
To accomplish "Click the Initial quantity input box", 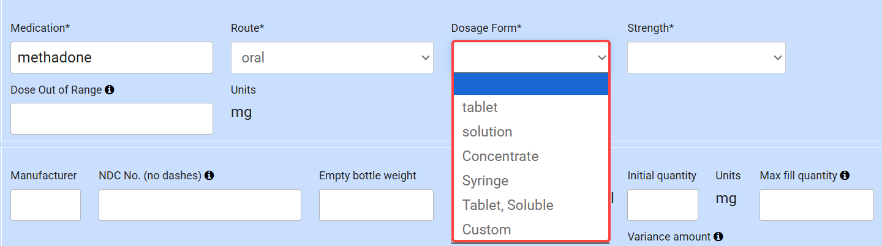I will [663, 205].
